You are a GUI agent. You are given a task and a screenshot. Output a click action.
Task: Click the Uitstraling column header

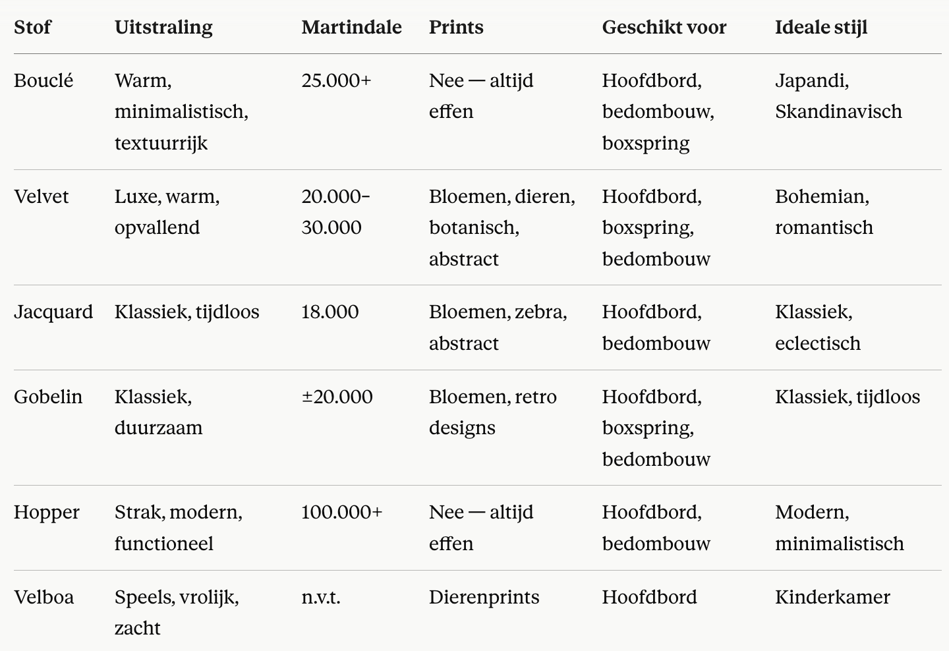point(163,27)
